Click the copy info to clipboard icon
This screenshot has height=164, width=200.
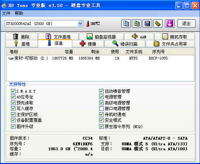(126, 24)
